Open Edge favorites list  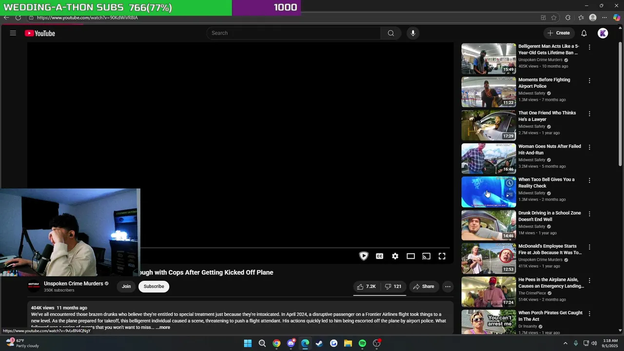(581, 18)
